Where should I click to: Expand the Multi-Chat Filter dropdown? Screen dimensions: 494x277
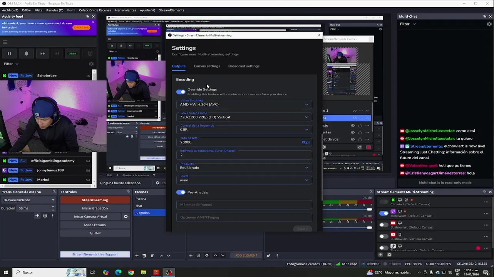(x=408, y=24)
